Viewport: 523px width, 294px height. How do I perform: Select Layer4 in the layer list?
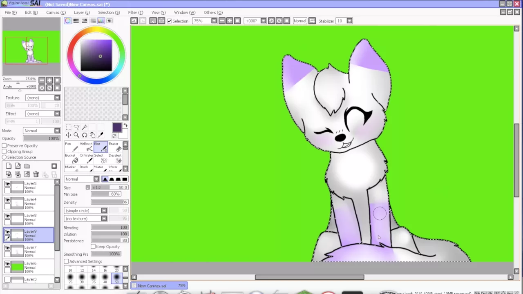(x=29, y=204)
